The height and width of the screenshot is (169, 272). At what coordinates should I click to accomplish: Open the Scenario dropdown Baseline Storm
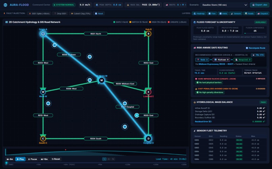[224, 5]
